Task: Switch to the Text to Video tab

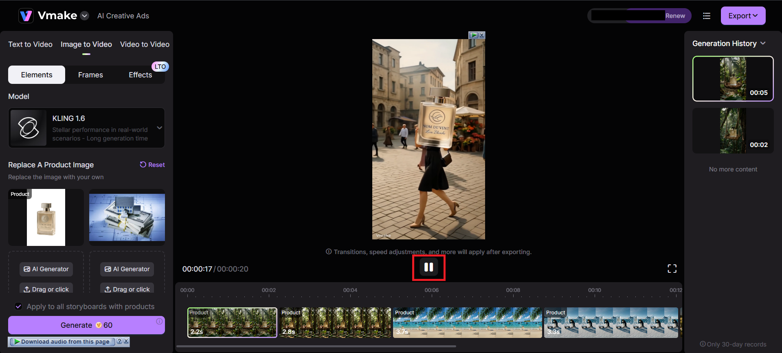Action: [x=30, y=44]
